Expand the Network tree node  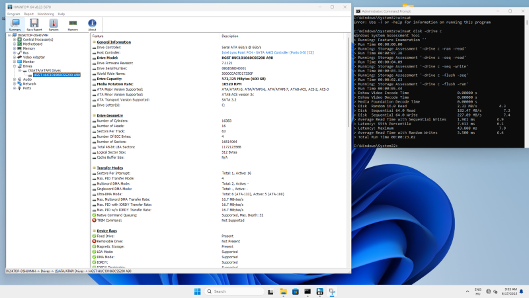[15, 83]
